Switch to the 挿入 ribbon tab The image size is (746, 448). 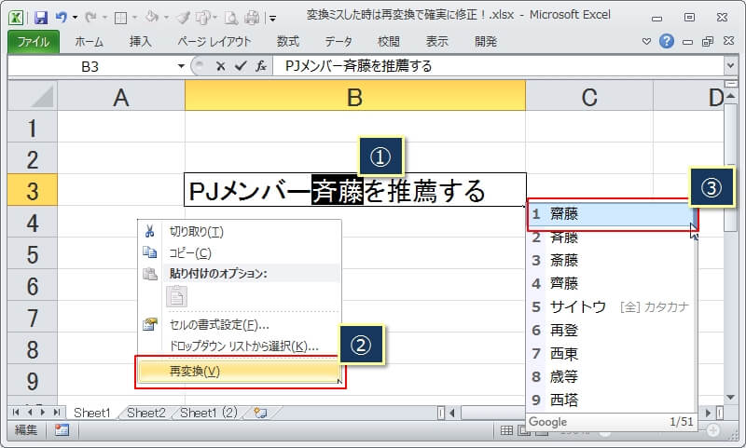click(x=141, y=42)
